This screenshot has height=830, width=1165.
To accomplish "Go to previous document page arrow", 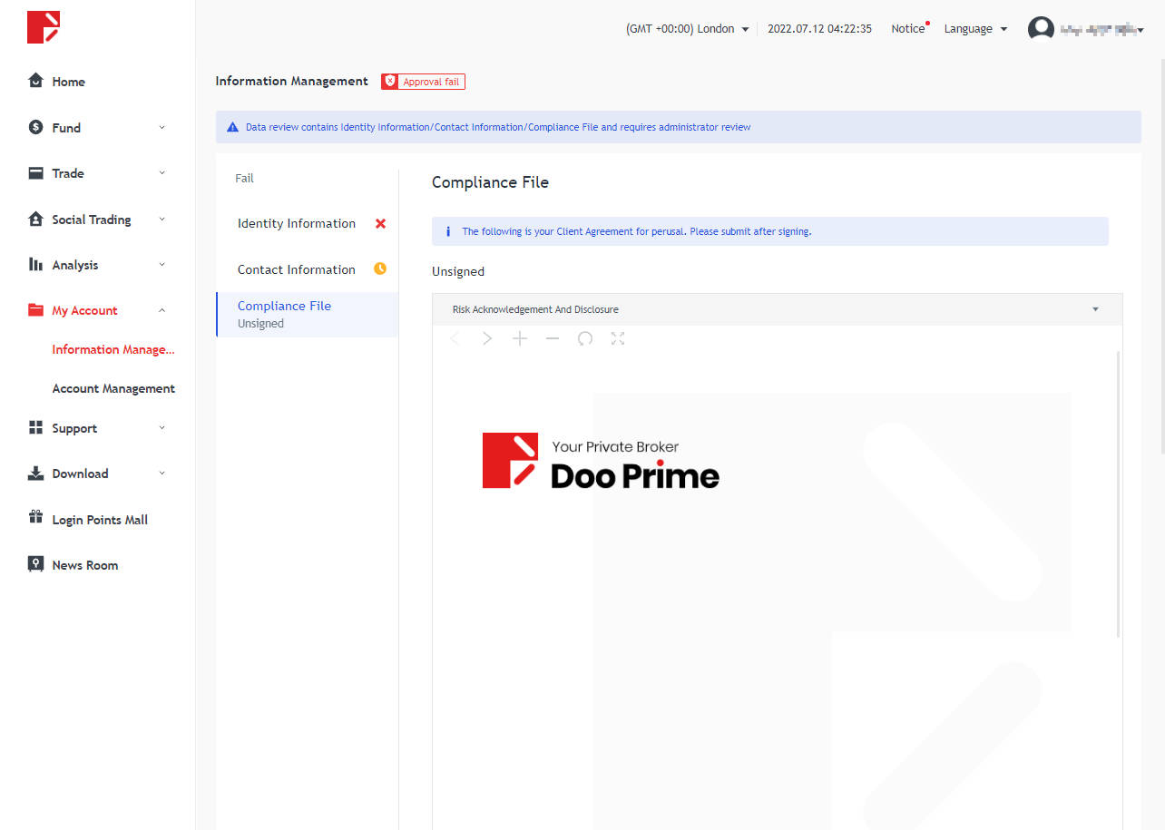I will (x=455, y=338).
